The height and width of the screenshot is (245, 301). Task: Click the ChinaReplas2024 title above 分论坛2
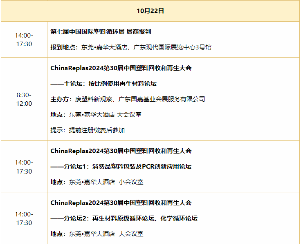pos(121,203)
